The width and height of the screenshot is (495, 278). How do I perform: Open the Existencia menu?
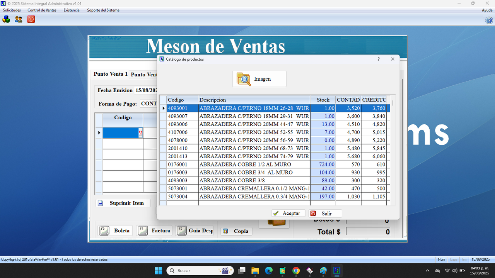[x=71, y=10]
